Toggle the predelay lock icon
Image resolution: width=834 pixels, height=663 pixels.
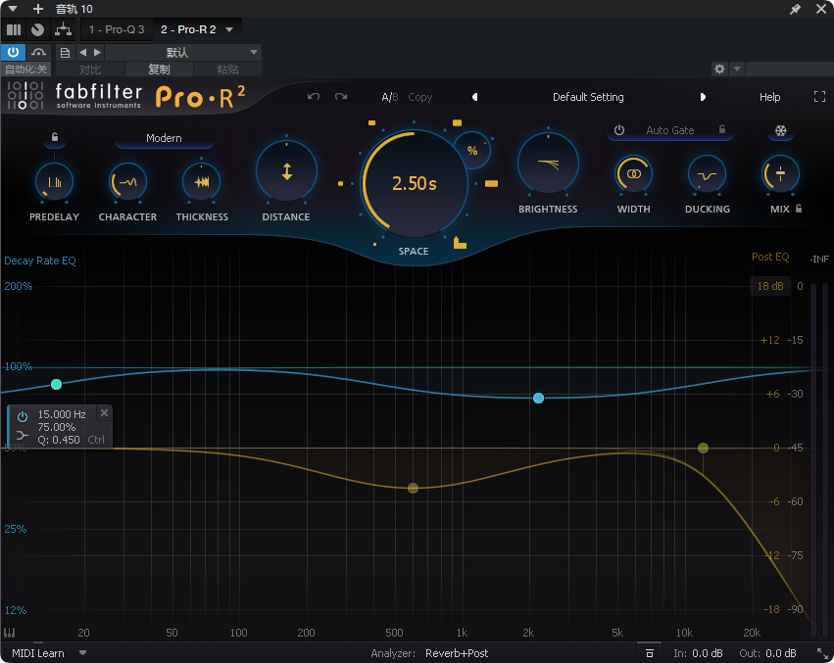click(x=54, y=137)
